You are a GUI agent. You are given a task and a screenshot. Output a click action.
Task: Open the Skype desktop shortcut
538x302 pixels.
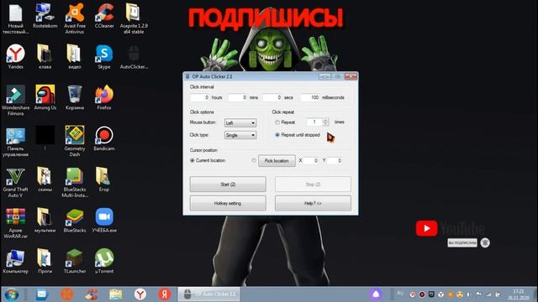[104, 56]
